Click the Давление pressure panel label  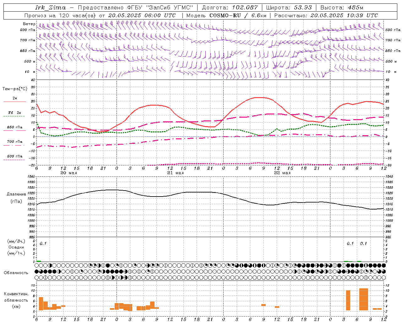tap(16, 194)
